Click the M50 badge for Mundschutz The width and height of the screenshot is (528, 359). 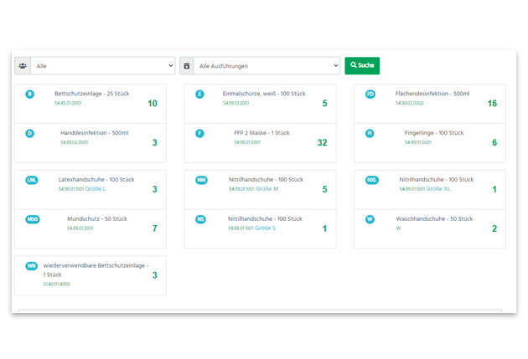pyautogui.click(x=33, y=219)
